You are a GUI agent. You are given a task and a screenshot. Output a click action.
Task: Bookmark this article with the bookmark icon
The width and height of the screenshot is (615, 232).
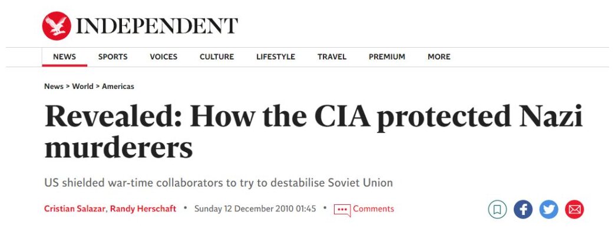[497, 209]
